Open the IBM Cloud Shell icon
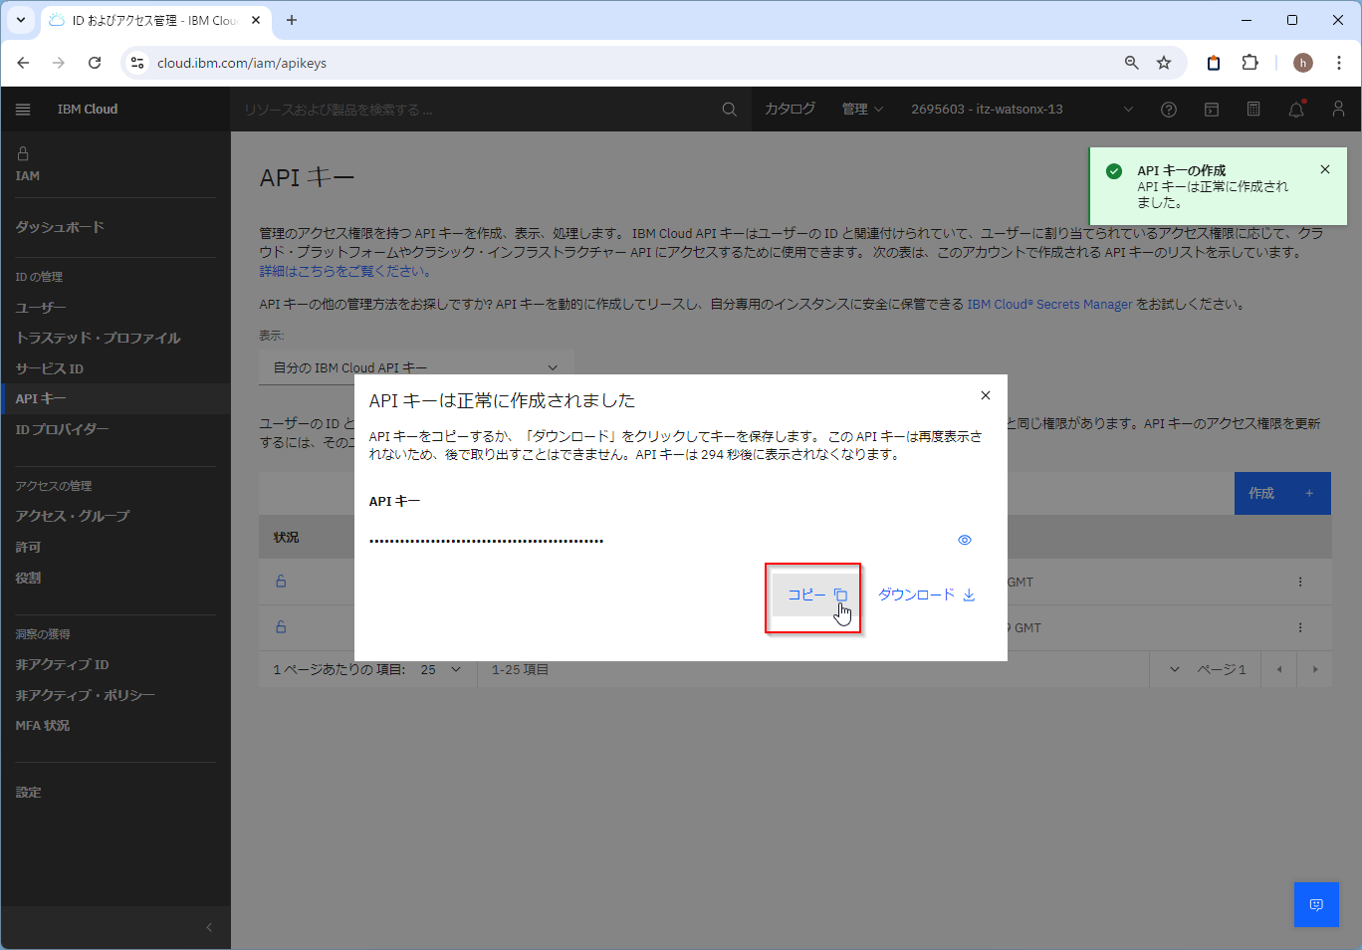The height and width of the screenshot is (950, 1362). 1212,110
